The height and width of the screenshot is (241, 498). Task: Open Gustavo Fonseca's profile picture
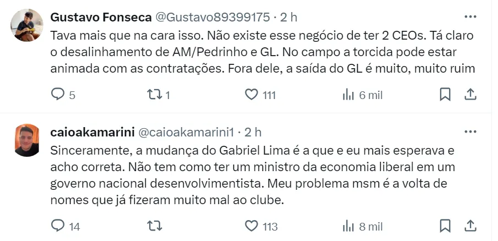[x=27, y=25]
